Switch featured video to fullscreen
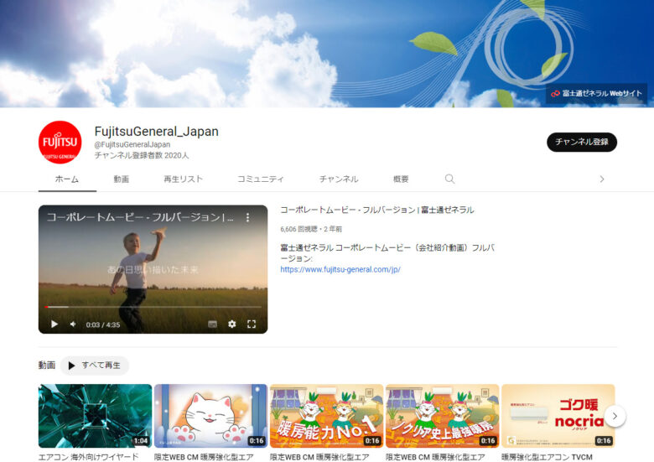This screenshot has height=462, width=654. [252, 324]
